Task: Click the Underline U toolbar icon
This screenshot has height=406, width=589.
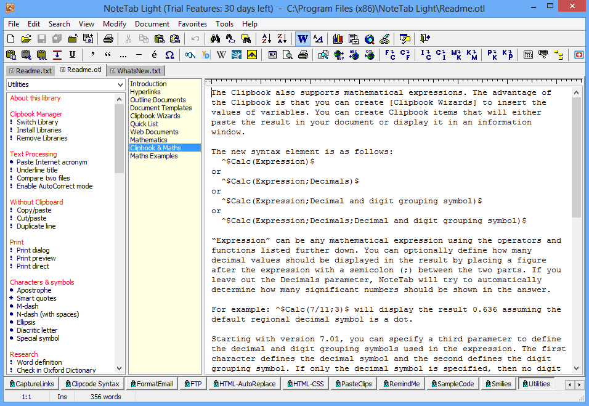Action: (x=73, y=55)
